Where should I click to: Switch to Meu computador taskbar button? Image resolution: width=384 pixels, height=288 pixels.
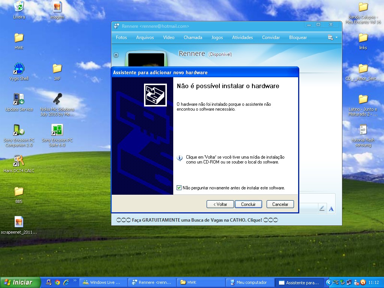coord(250,283)
